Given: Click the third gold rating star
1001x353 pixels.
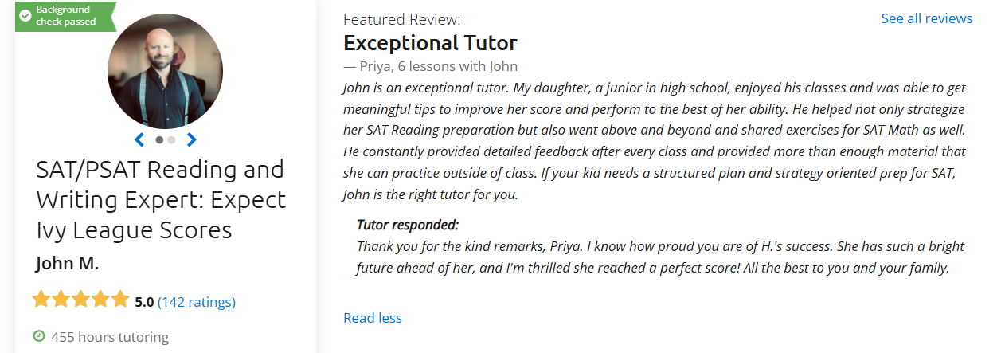Looking at the screenshot, I should pyautogui.click(x=80, y=300).
